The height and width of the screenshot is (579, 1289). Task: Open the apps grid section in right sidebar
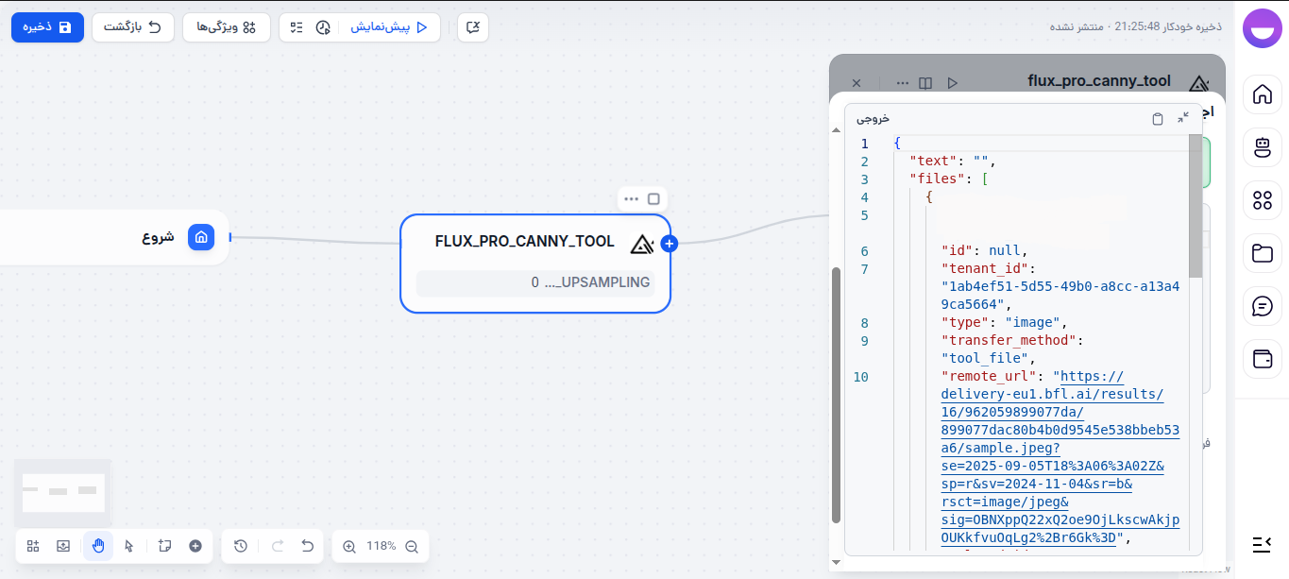click(1263, 200)
